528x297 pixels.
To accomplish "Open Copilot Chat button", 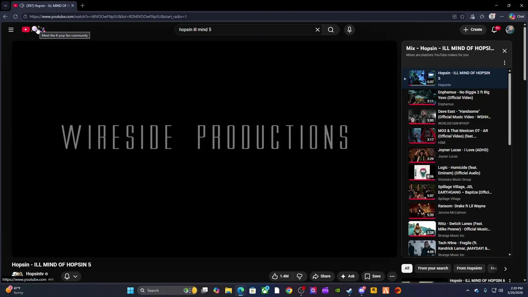I will pyautogui.click(x=516, y=16).
